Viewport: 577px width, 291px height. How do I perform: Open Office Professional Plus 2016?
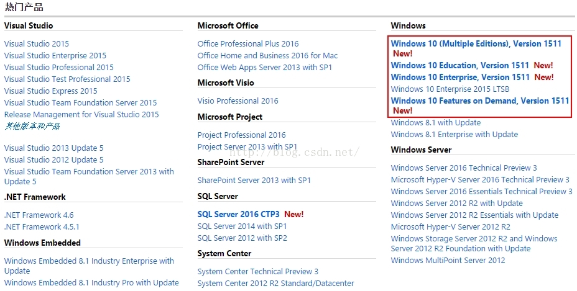click(248, 43)
